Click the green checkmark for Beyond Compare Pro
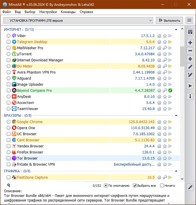196x205 pixels. click(x=170, y=90)
